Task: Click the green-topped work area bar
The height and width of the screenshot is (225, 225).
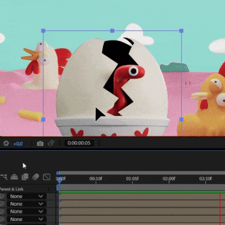Action: (142, 188)
